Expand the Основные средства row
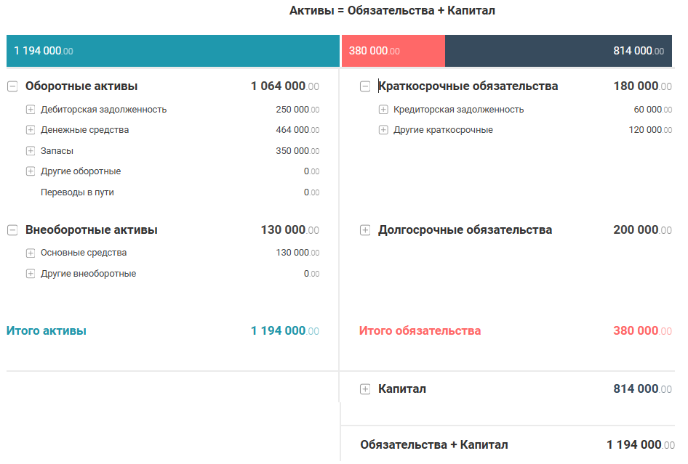688x464 pixels. tap(31, 253)
